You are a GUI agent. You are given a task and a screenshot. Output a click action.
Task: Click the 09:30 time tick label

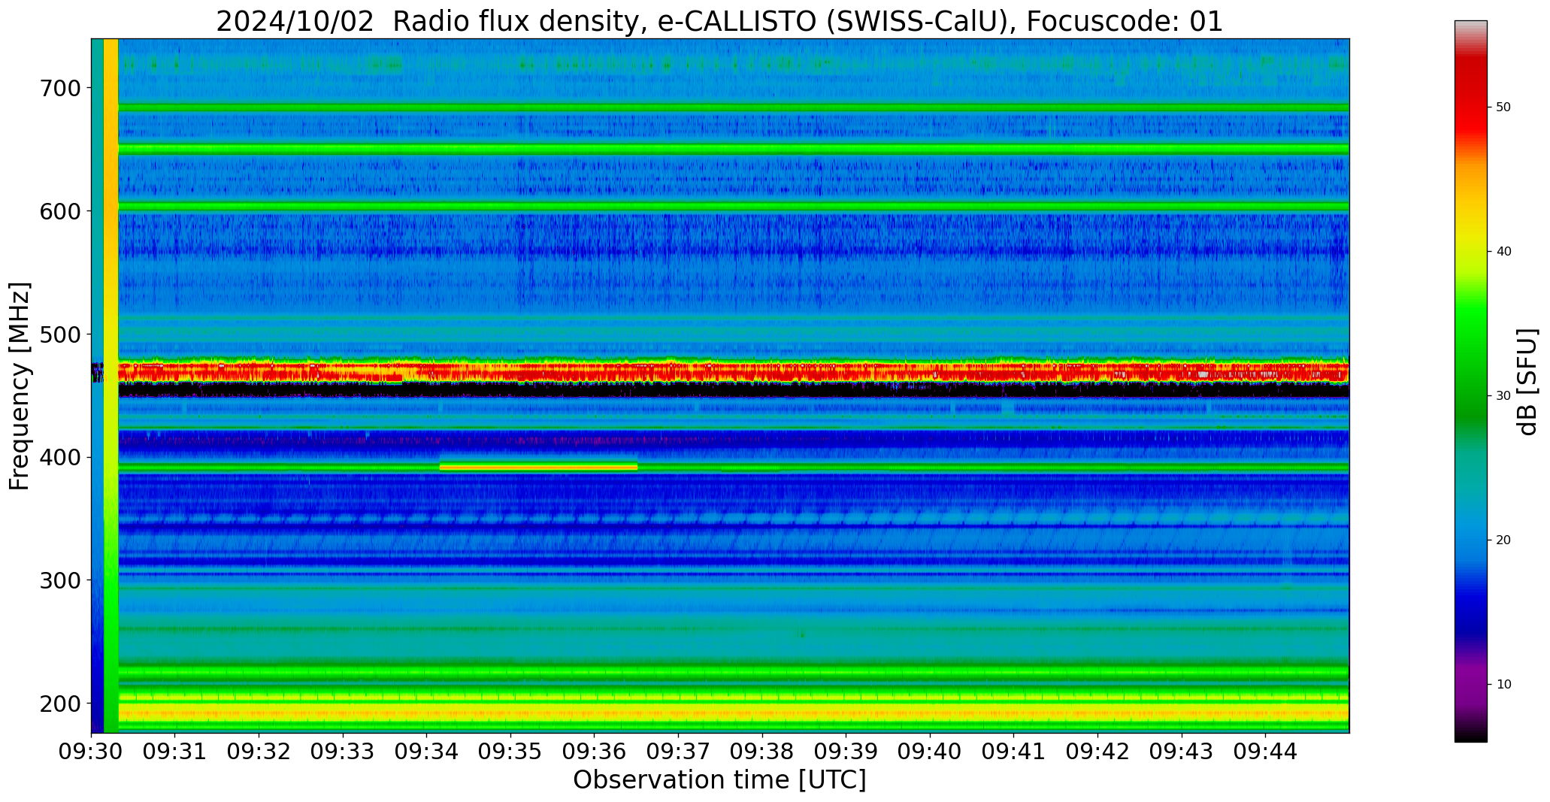point(92,752)
